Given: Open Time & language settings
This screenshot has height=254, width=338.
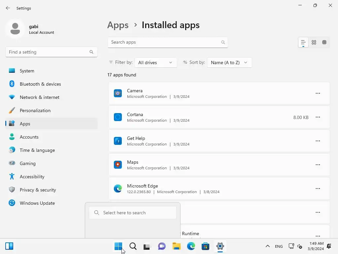Looking at the screenshot, I should coord(51,150).
